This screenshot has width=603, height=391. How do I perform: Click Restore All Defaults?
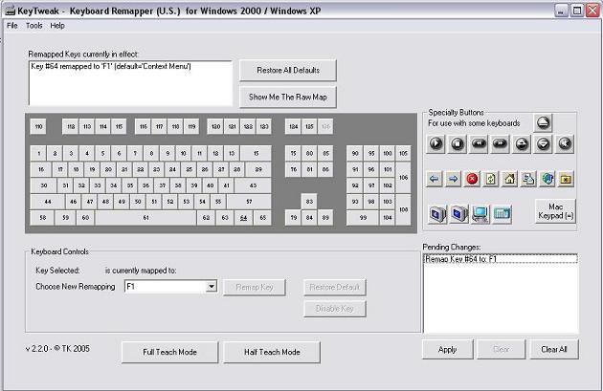pos(288,71)
